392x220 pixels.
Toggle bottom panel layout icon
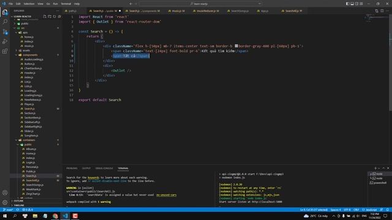pyautogui.click(x=352, y=4)
